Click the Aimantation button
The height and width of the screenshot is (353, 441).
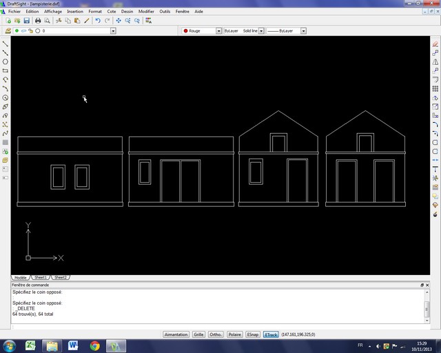176,334
